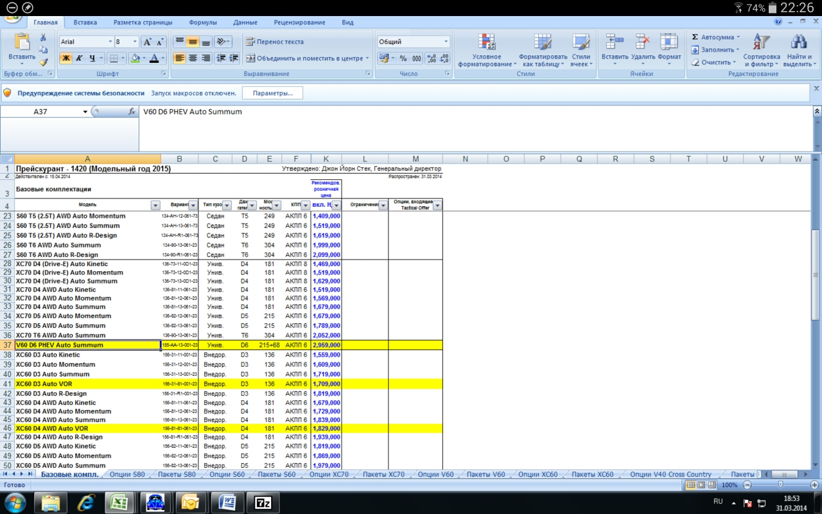Decrease font size with the small A icon
This screenshot has height=514, width=822.
coord(159,42)
